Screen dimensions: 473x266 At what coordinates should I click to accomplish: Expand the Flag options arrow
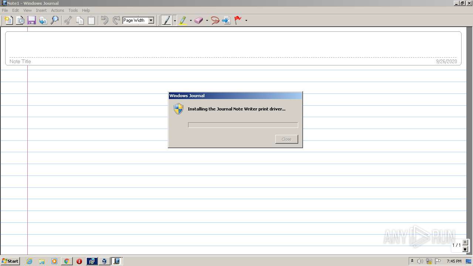point(246,21)
